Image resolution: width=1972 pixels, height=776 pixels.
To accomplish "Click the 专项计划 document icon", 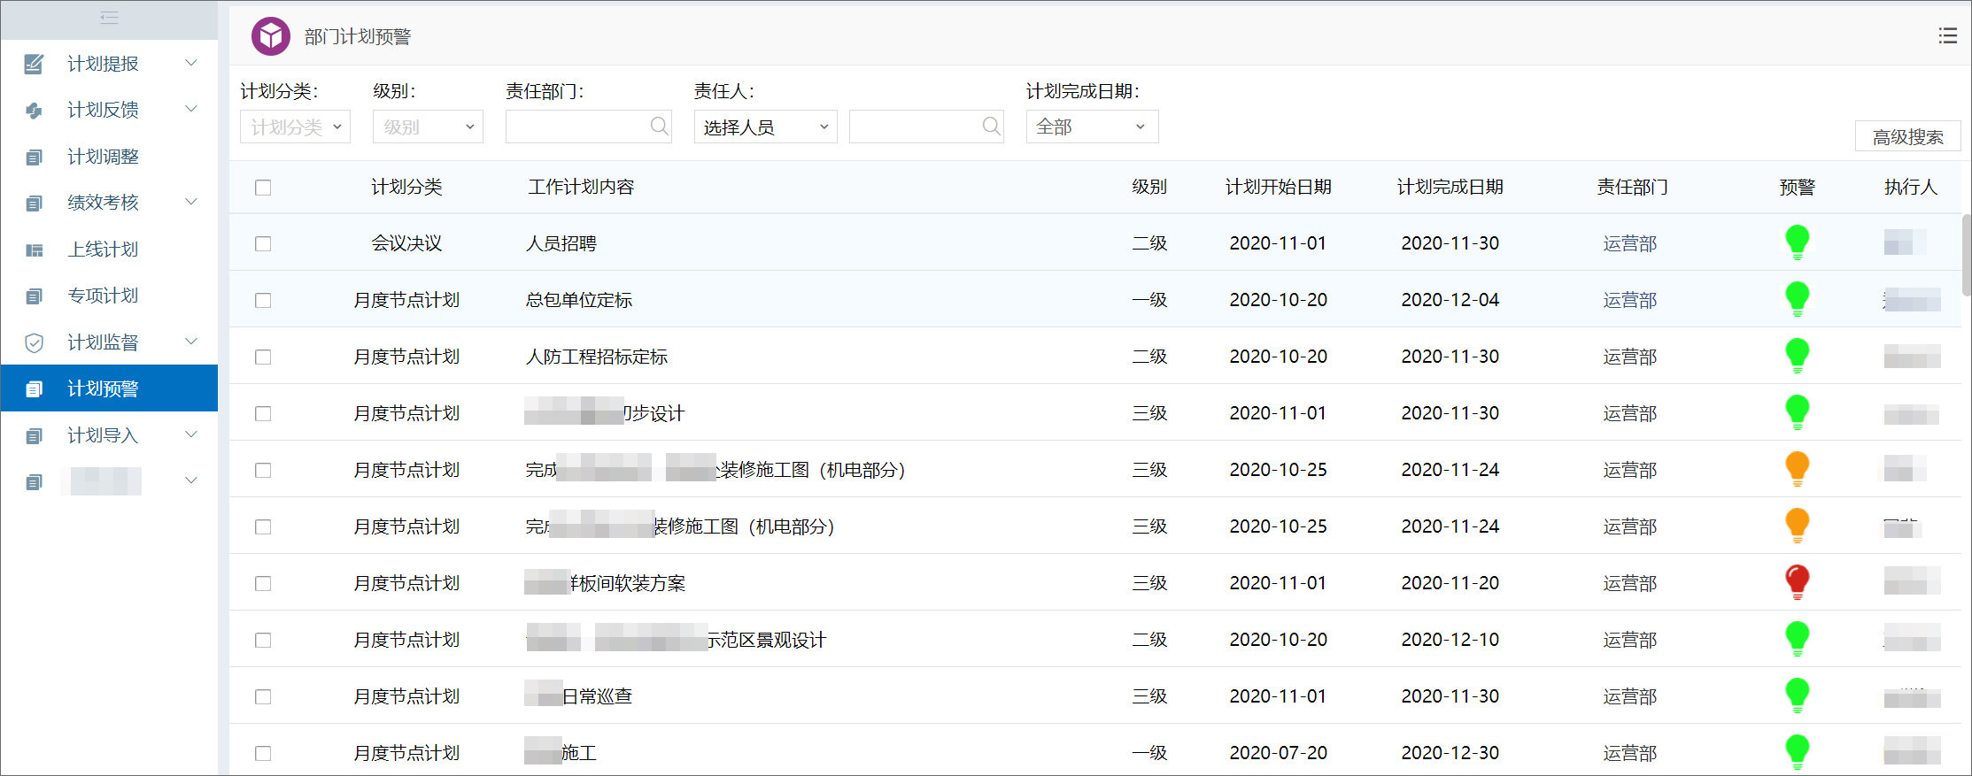I will coord(34,296).
